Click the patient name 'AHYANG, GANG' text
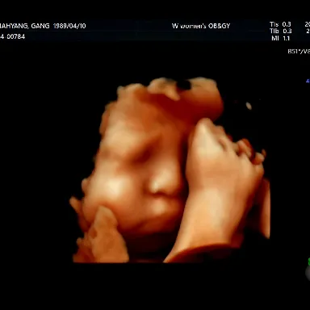 coord(24,26)
